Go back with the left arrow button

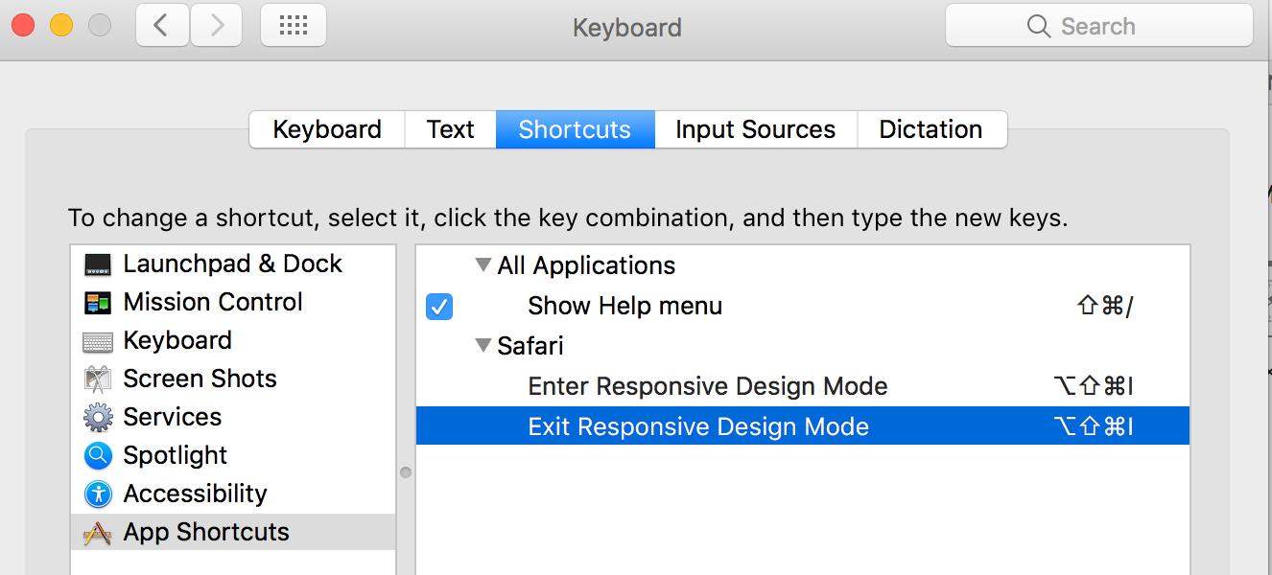(162, 26)
